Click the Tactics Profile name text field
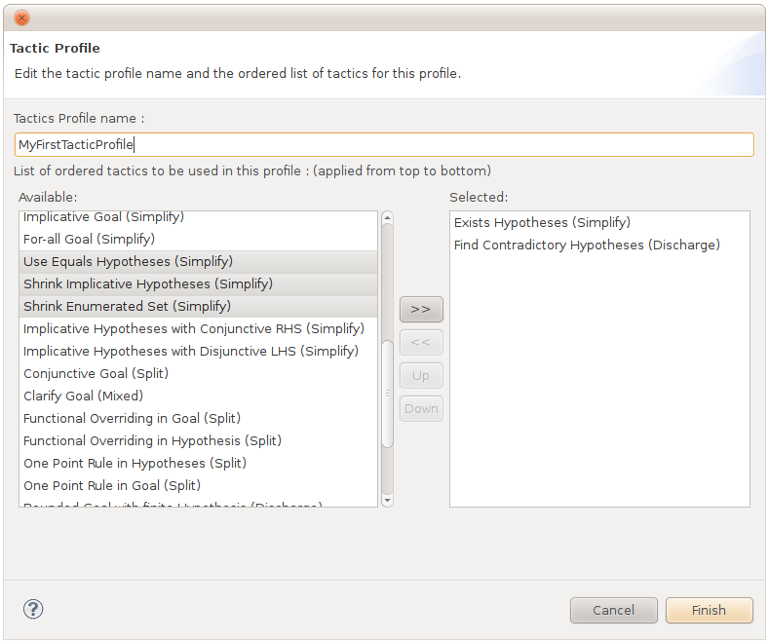 click(x=384, y=144)
